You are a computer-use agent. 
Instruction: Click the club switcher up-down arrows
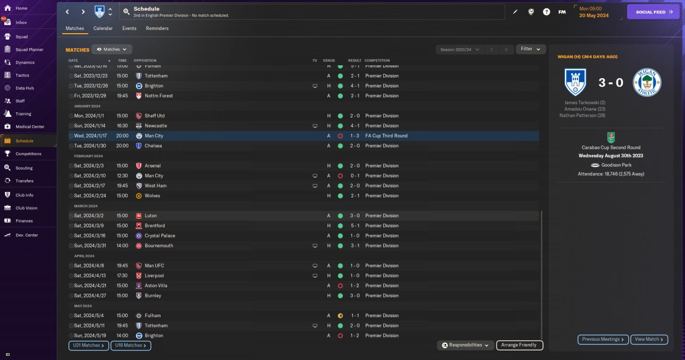pyautogui.click(x=110, y=12)
